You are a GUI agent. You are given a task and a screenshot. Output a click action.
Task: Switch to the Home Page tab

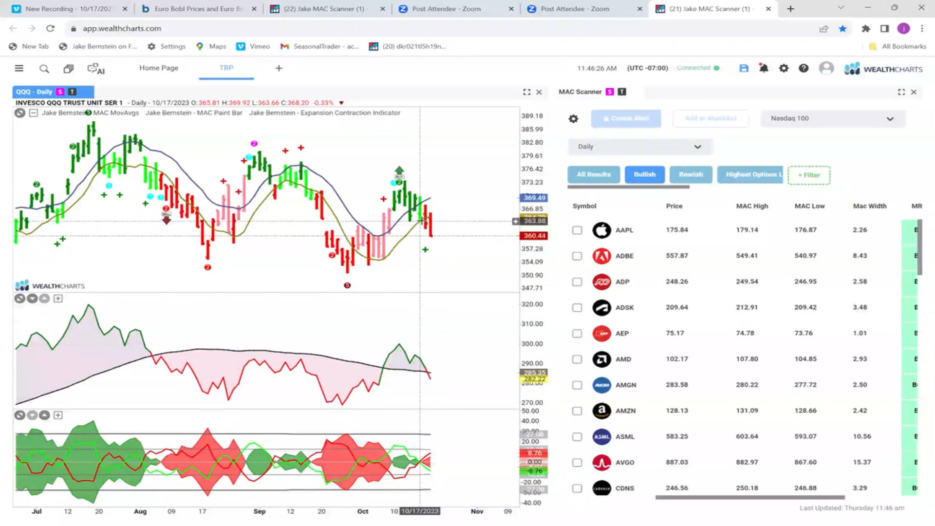coord(159,68)
